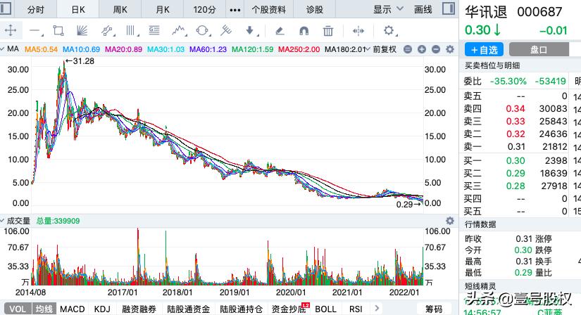581x315 pixels.
Task: Open more period options (three dots)
Action: [x=235, y=10]
